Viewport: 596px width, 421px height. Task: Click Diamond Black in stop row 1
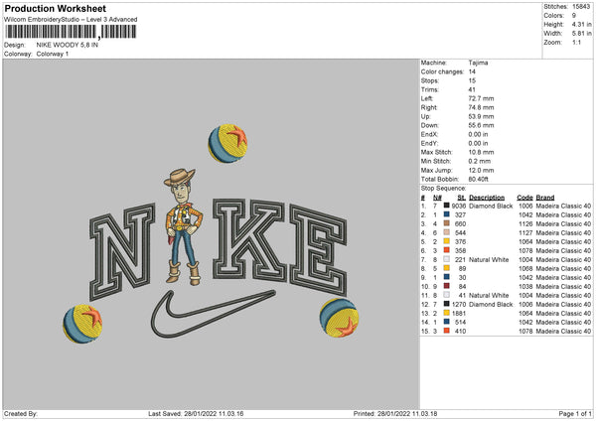coord(491,206)
